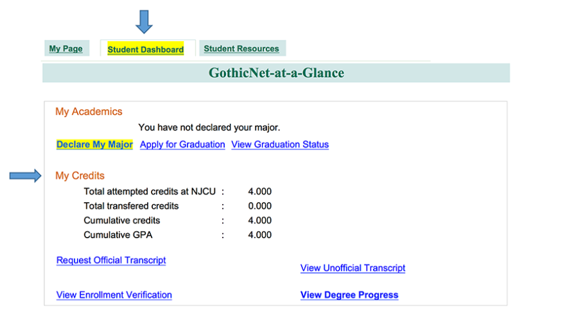Click the GothicNet-at-a-Glance header banner
Screen dimensions: 565x321
point(276,73)
